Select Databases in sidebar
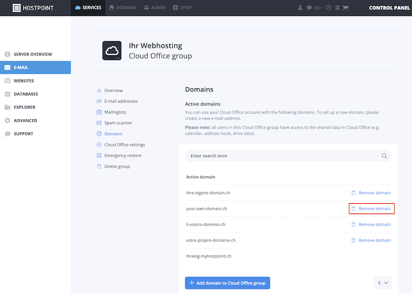 coord(36,94)
